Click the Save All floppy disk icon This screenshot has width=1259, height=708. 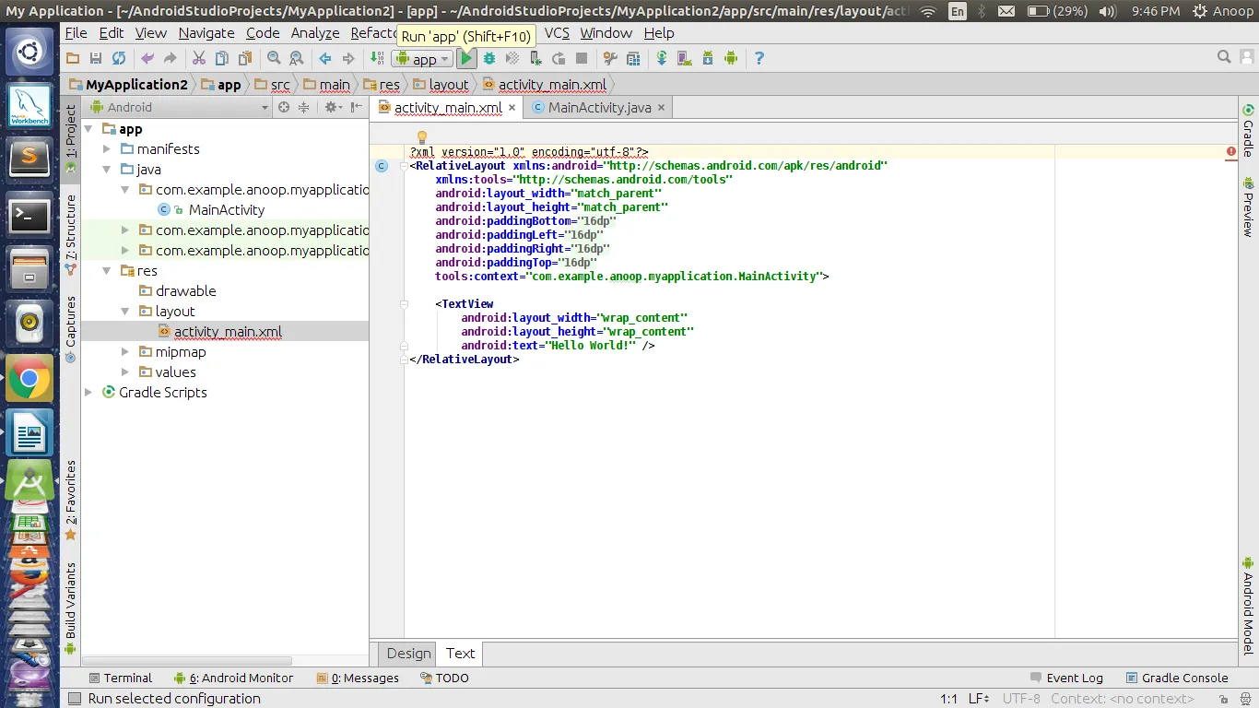click(x=96, y=58)
